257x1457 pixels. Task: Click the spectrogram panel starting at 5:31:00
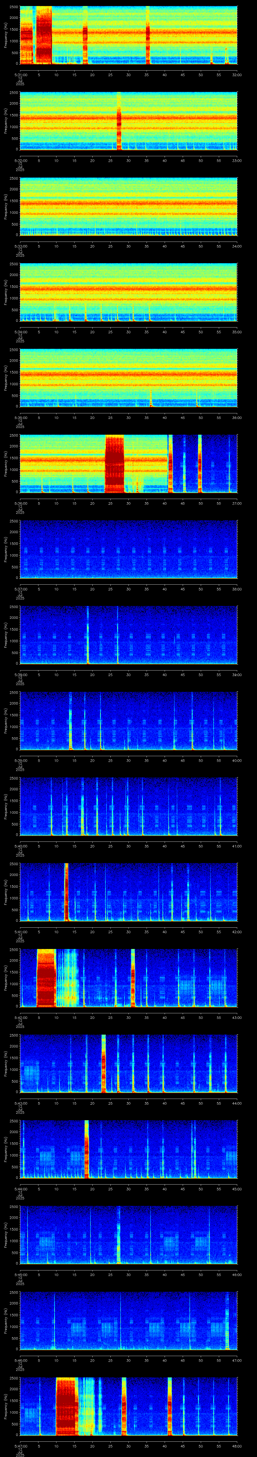[x=128, y=35]
